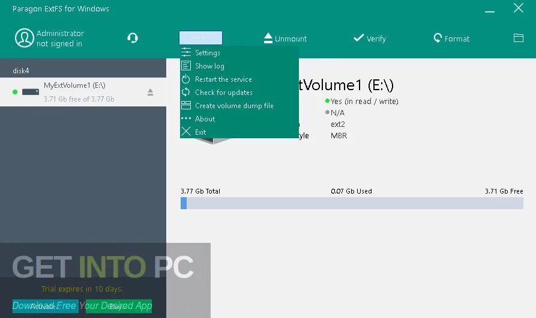The image size is (536, 318).
Task: Click the Yes (in read / write) status
Action: (x=364, y=102)
